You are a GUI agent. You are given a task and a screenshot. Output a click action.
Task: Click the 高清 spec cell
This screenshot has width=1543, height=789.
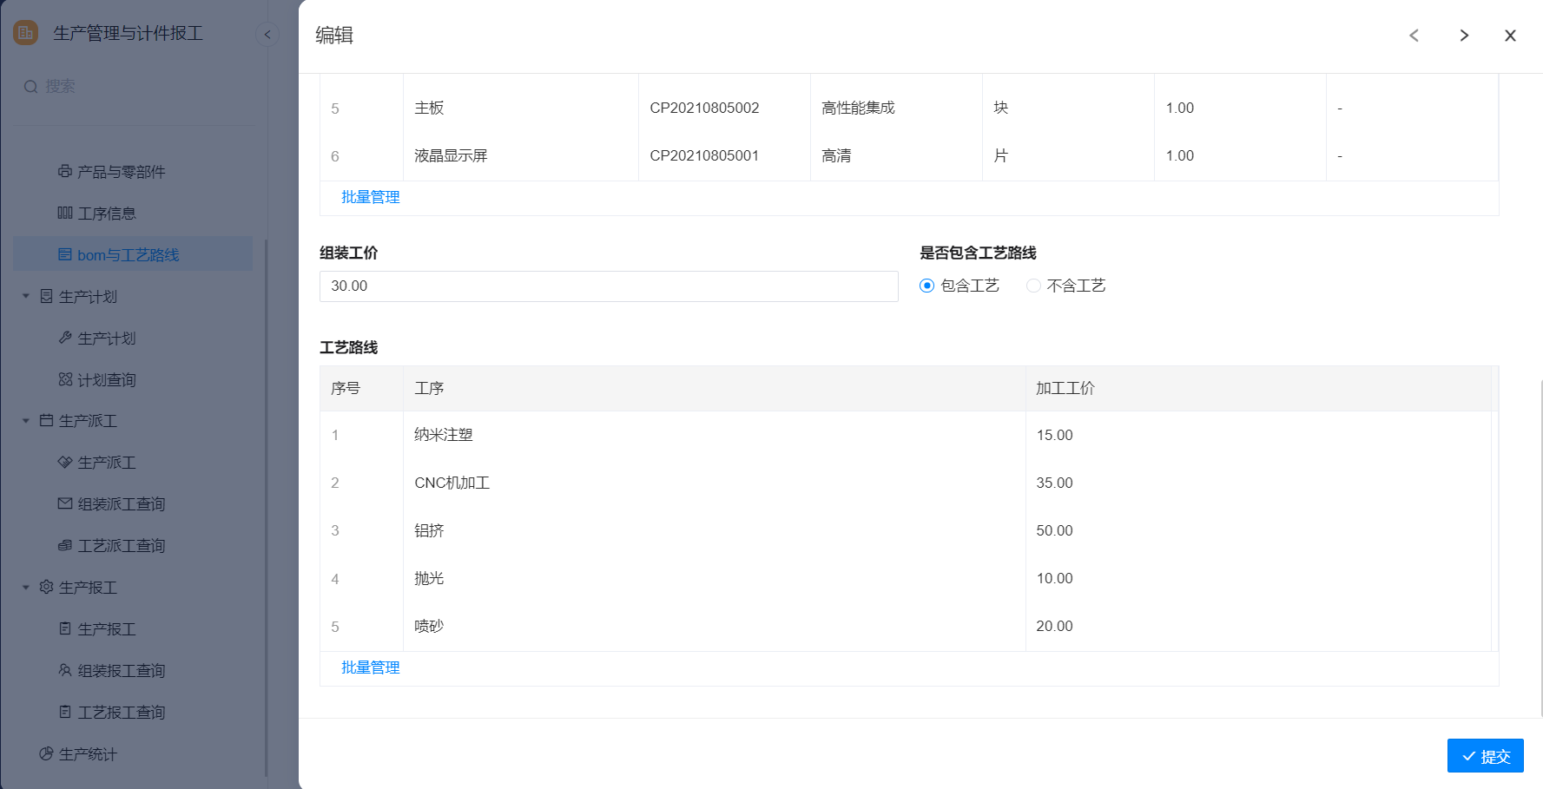[x=896, y=155]
